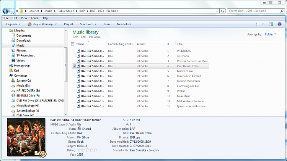
Task: Click the BAP breadcrumb in address bar
Action: (x=82, y=11)
